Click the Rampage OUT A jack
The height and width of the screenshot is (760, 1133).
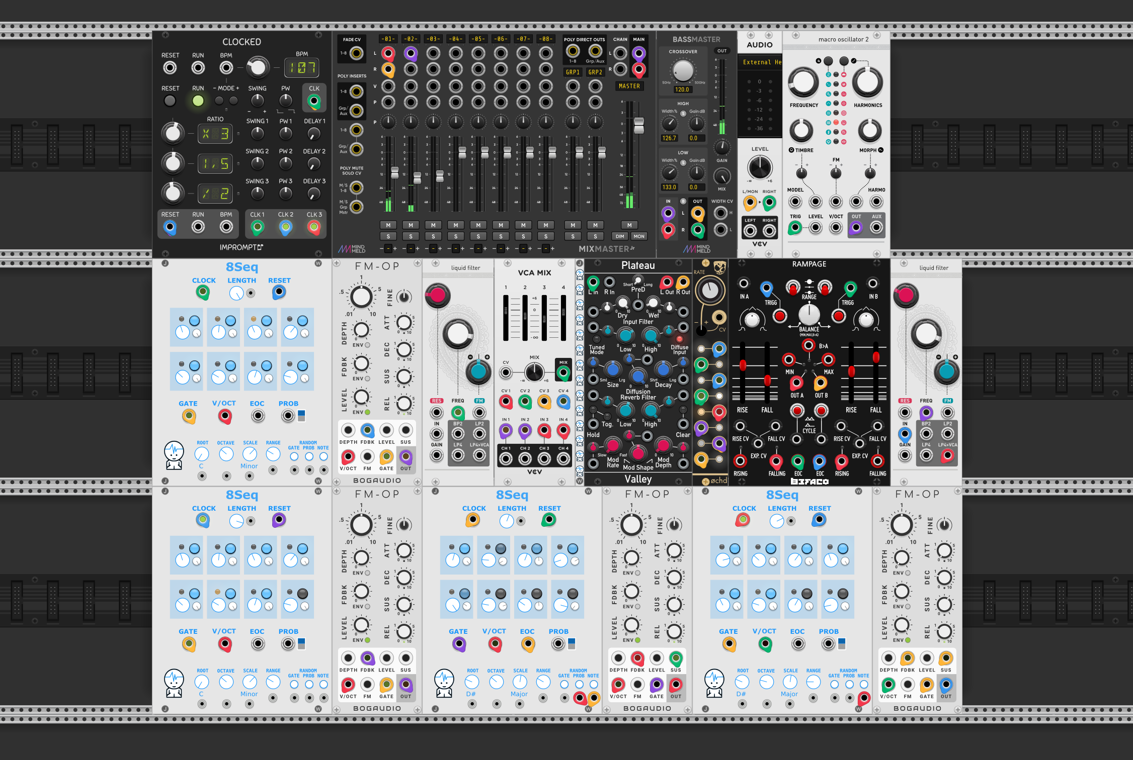click(796, 383)
